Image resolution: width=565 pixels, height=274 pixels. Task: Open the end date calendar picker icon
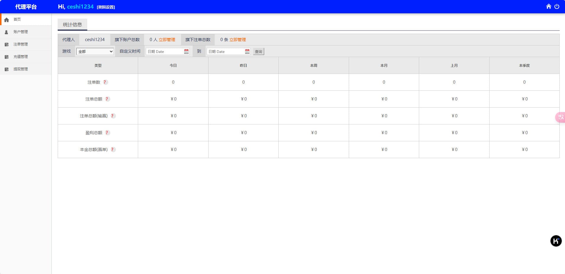247,51
